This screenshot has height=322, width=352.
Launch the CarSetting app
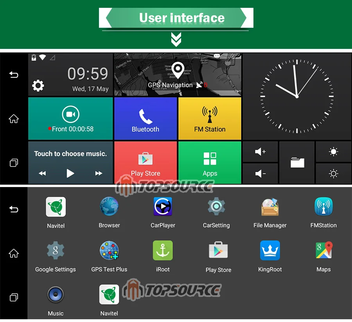tap(216, 212)
